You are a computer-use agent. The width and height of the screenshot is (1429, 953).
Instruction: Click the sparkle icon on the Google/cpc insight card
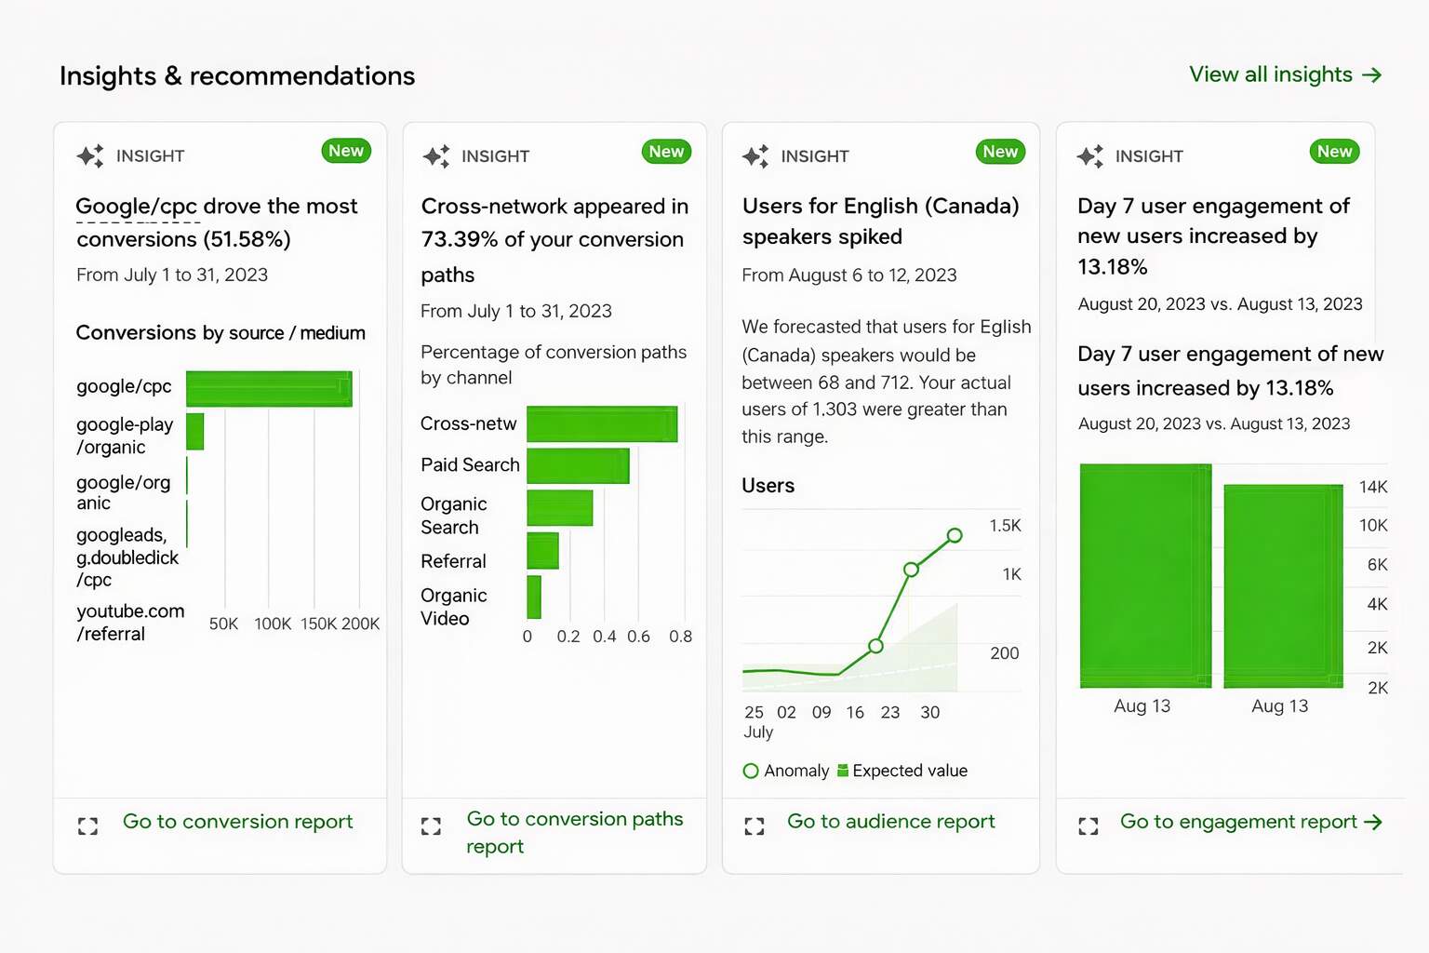[90, 155]
